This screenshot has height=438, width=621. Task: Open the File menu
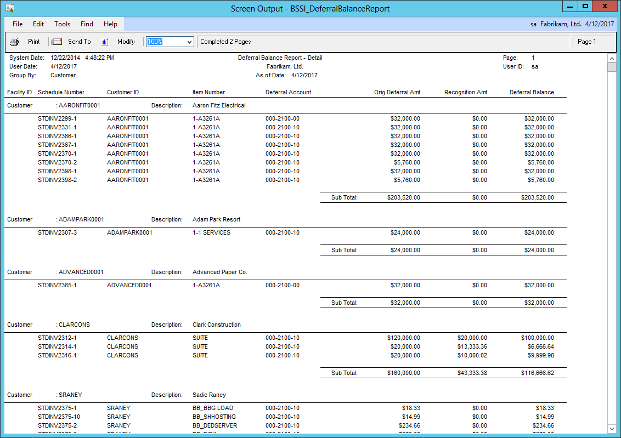(x=18, y=24)
